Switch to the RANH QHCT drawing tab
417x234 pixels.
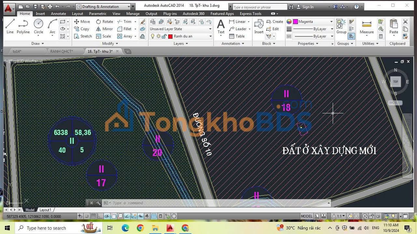click(x=62, y=51)
